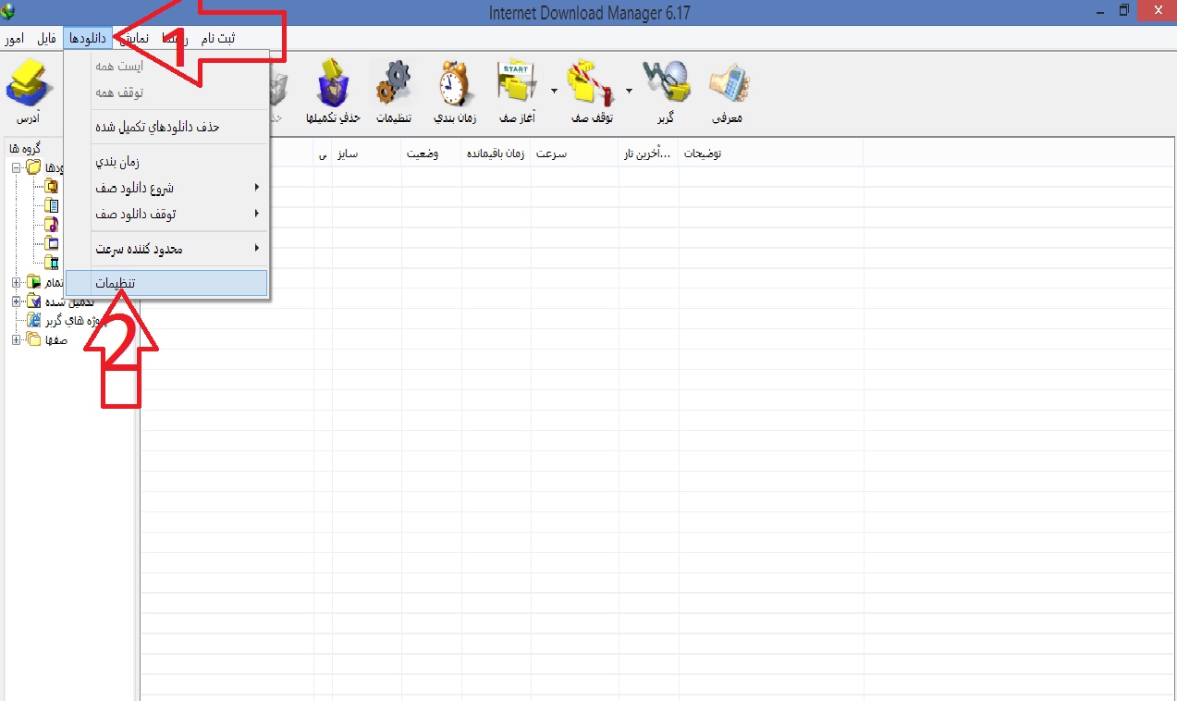Click the دانلودها menu header
The image size is (1177, 701).
[88, 38]
